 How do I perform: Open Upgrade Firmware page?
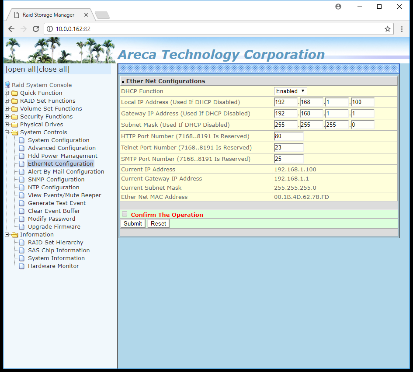(x=54, y=226)
